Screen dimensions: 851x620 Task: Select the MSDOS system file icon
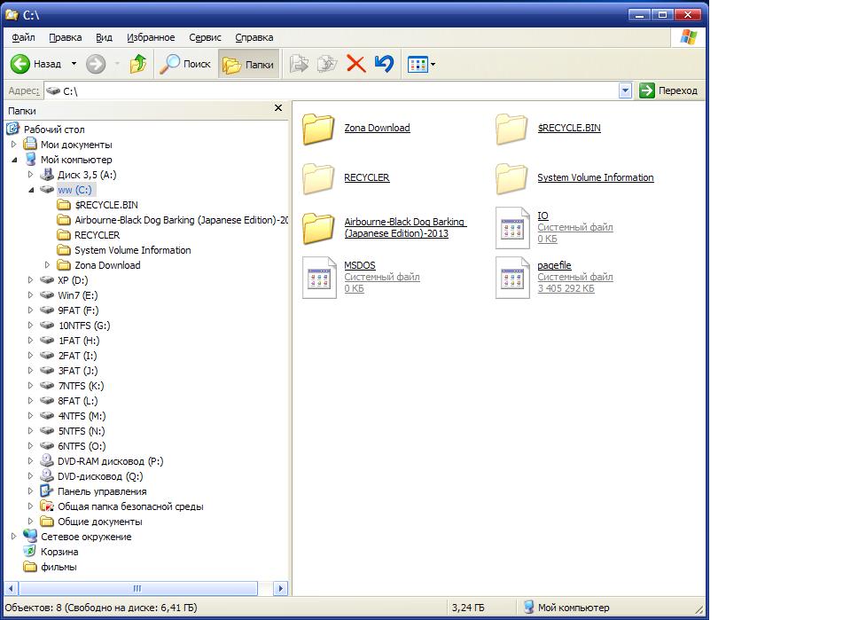pos(319,278)
